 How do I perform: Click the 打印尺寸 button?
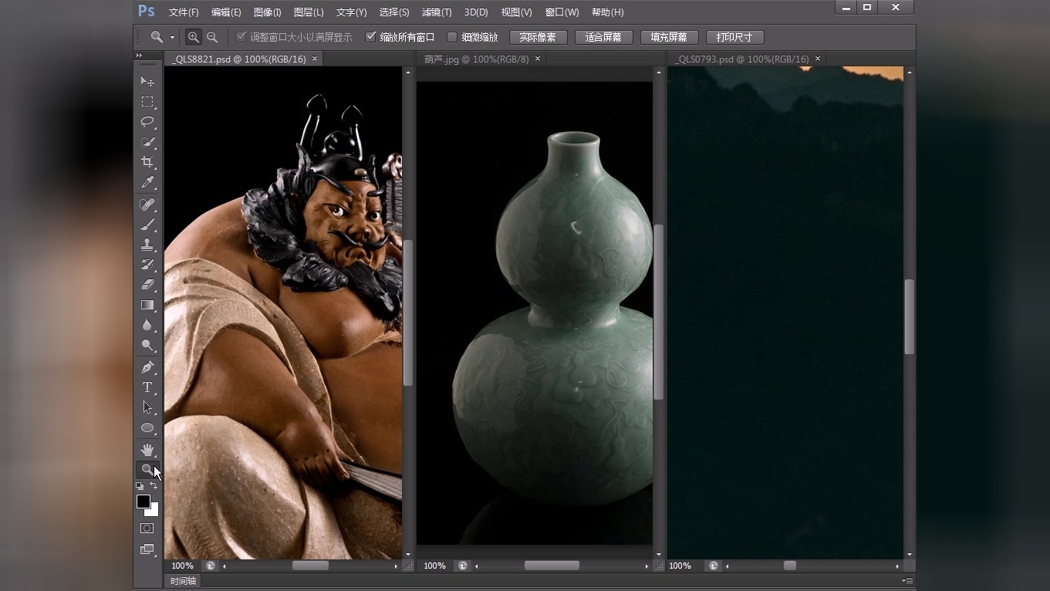(x=734, y=37)
